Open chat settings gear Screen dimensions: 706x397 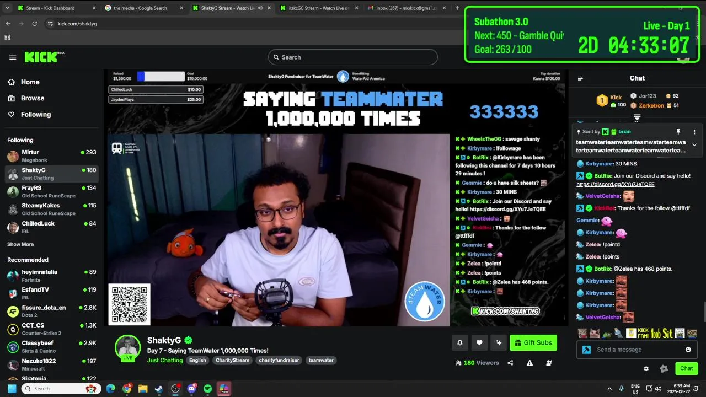coord(646,368)
